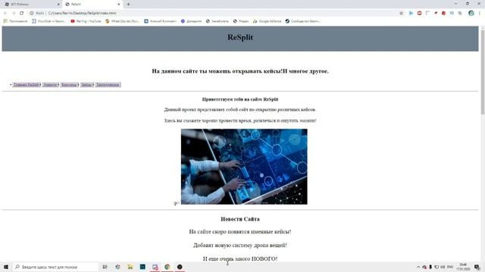This screenshot has height=272, width=485.
Task: Open the Chrome profile avatar
Action: [x=471, y=13]
